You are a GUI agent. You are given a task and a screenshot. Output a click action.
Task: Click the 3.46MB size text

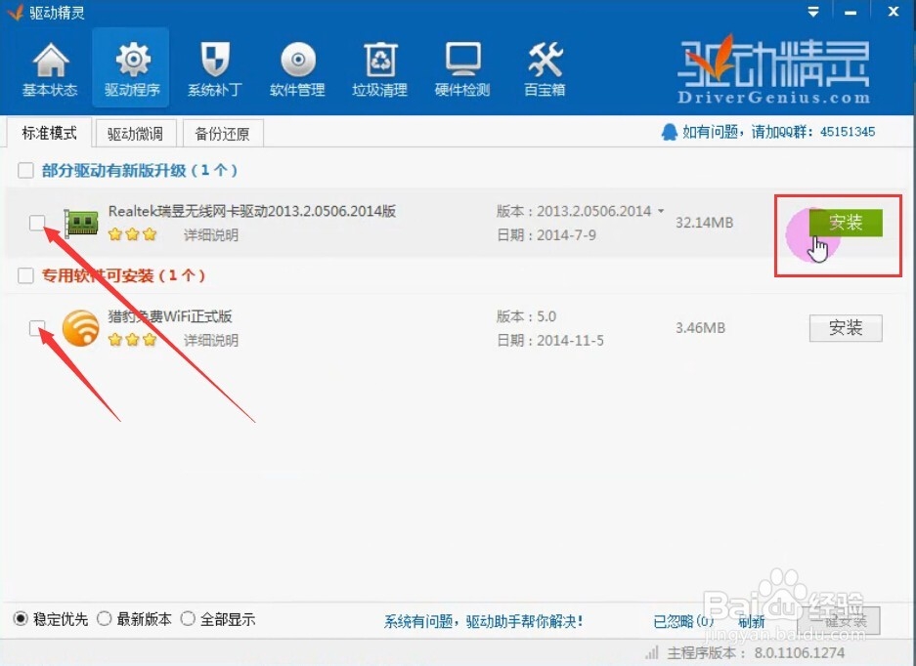click(700, 328)
